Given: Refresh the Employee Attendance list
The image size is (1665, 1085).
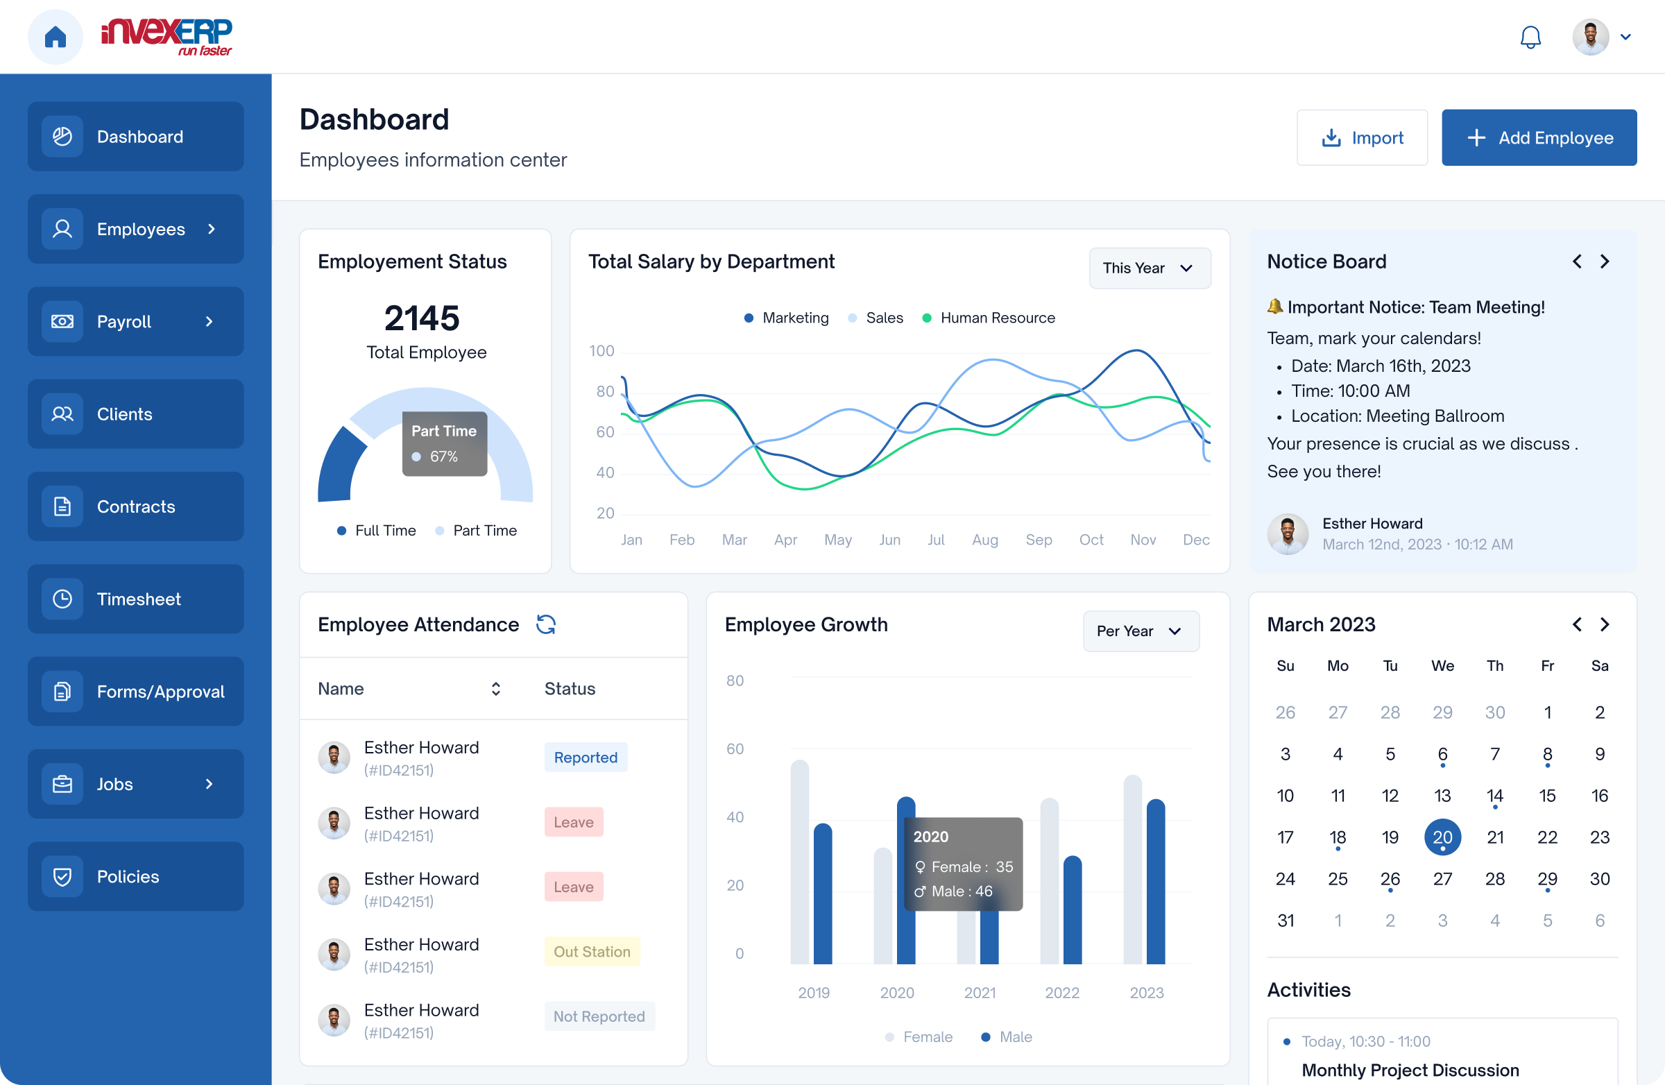Looking at the screenshot, I should pos(546,624).
